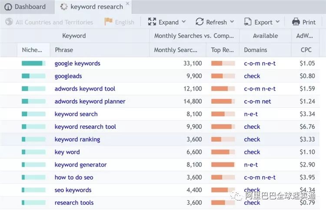Click the globe icon for All Countries

9,22
